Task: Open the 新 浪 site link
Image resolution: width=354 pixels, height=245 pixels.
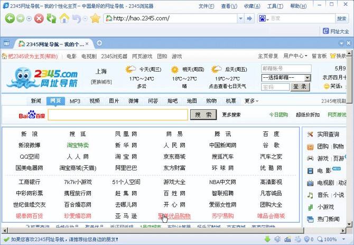Action: pos(30,134)
